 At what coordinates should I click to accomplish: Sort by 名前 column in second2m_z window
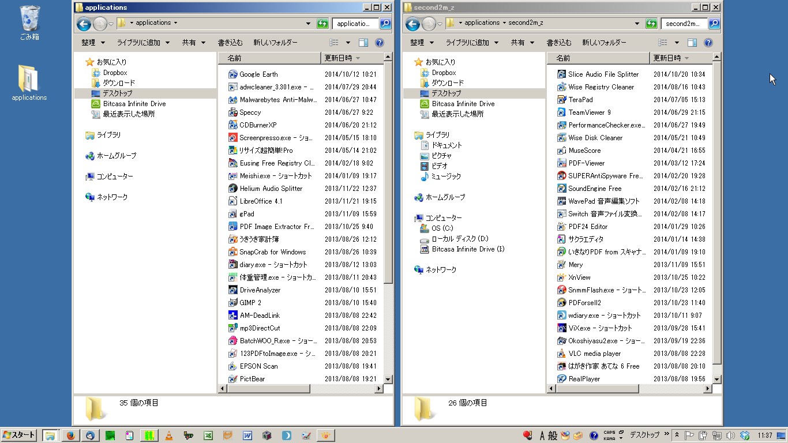598,58
